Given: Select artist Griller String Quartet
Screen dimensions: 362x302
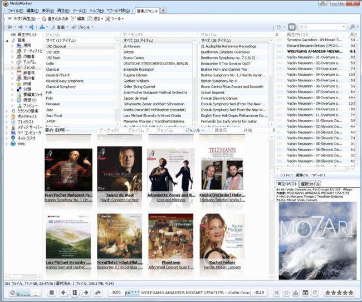Looking at the screenshot, I should coord(157,87).
